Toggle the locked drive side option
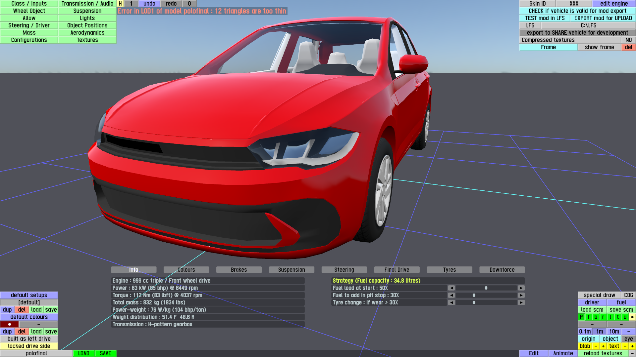Screen dimensions: 636x357 click(x=29, y=346)
